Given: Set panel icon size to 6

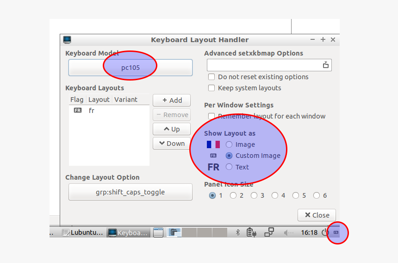Looking at the screenshot, I should coord(316,195).
